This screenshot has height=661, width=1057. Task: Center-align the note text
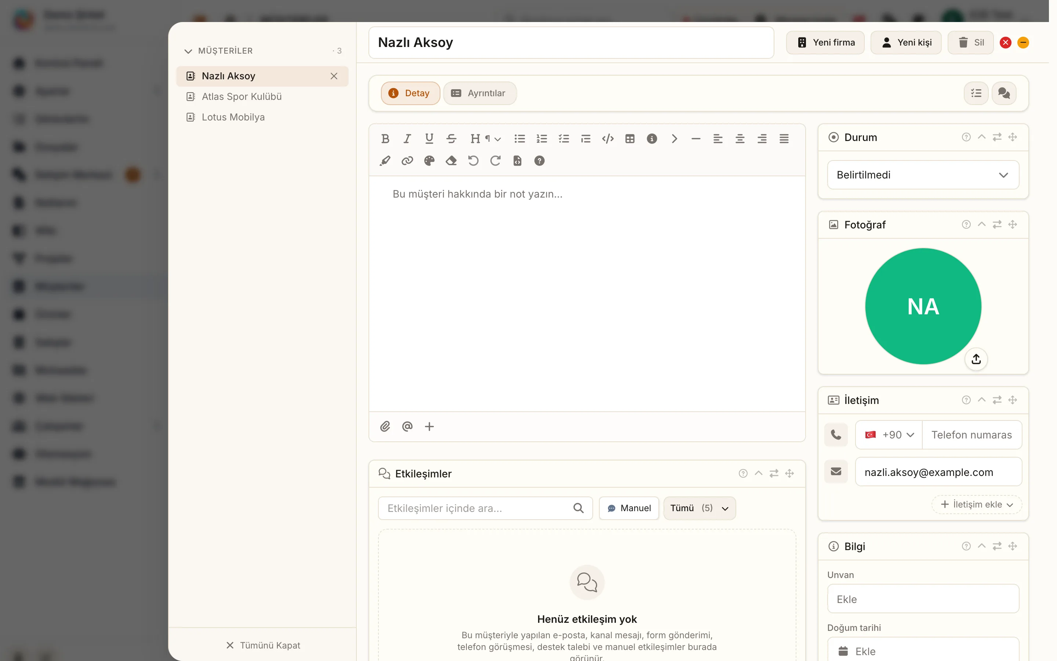coord(740,138)
